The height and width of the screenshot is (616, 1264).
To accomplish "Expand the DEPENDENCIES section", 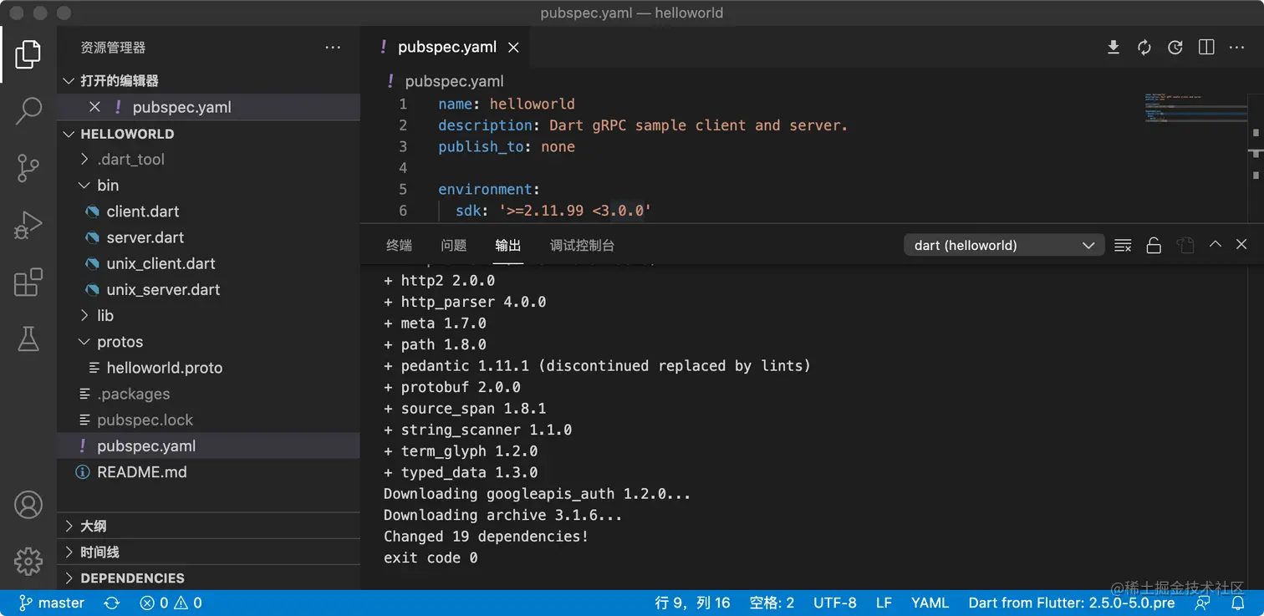I will [209, 578].
